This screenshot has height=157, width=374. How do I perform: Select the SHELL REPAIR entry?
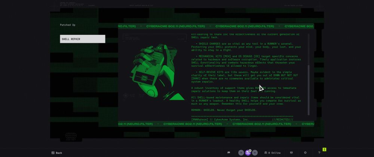click(x=82, y=39)
